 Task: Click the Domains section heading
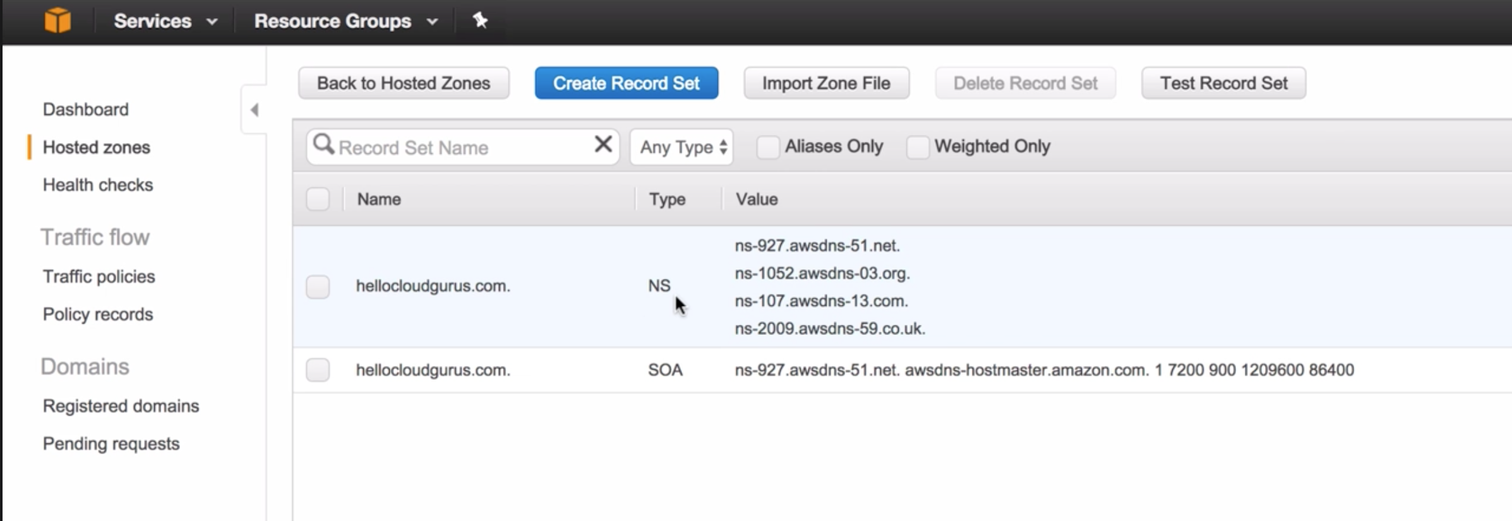pyautogui.click(x=85, y=367)
